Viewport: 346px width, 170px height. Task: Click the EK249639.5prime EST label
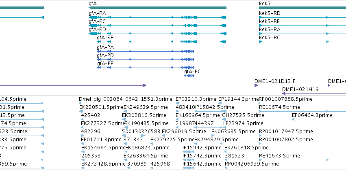point(146,107)
